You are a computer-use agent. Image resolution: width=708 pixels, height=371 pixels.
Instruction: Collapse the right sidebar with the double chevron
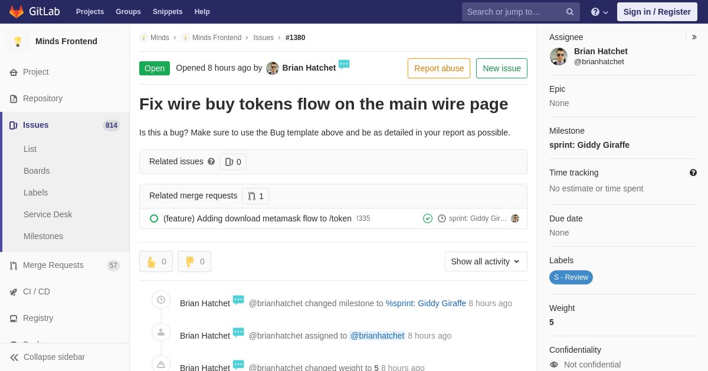pos(694,37)
